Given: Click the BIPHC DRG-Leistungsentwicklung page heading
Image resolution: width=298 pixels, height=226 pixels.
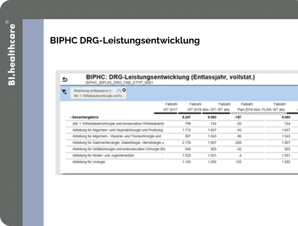Looking at the screenshot, I should coord(125,40).
